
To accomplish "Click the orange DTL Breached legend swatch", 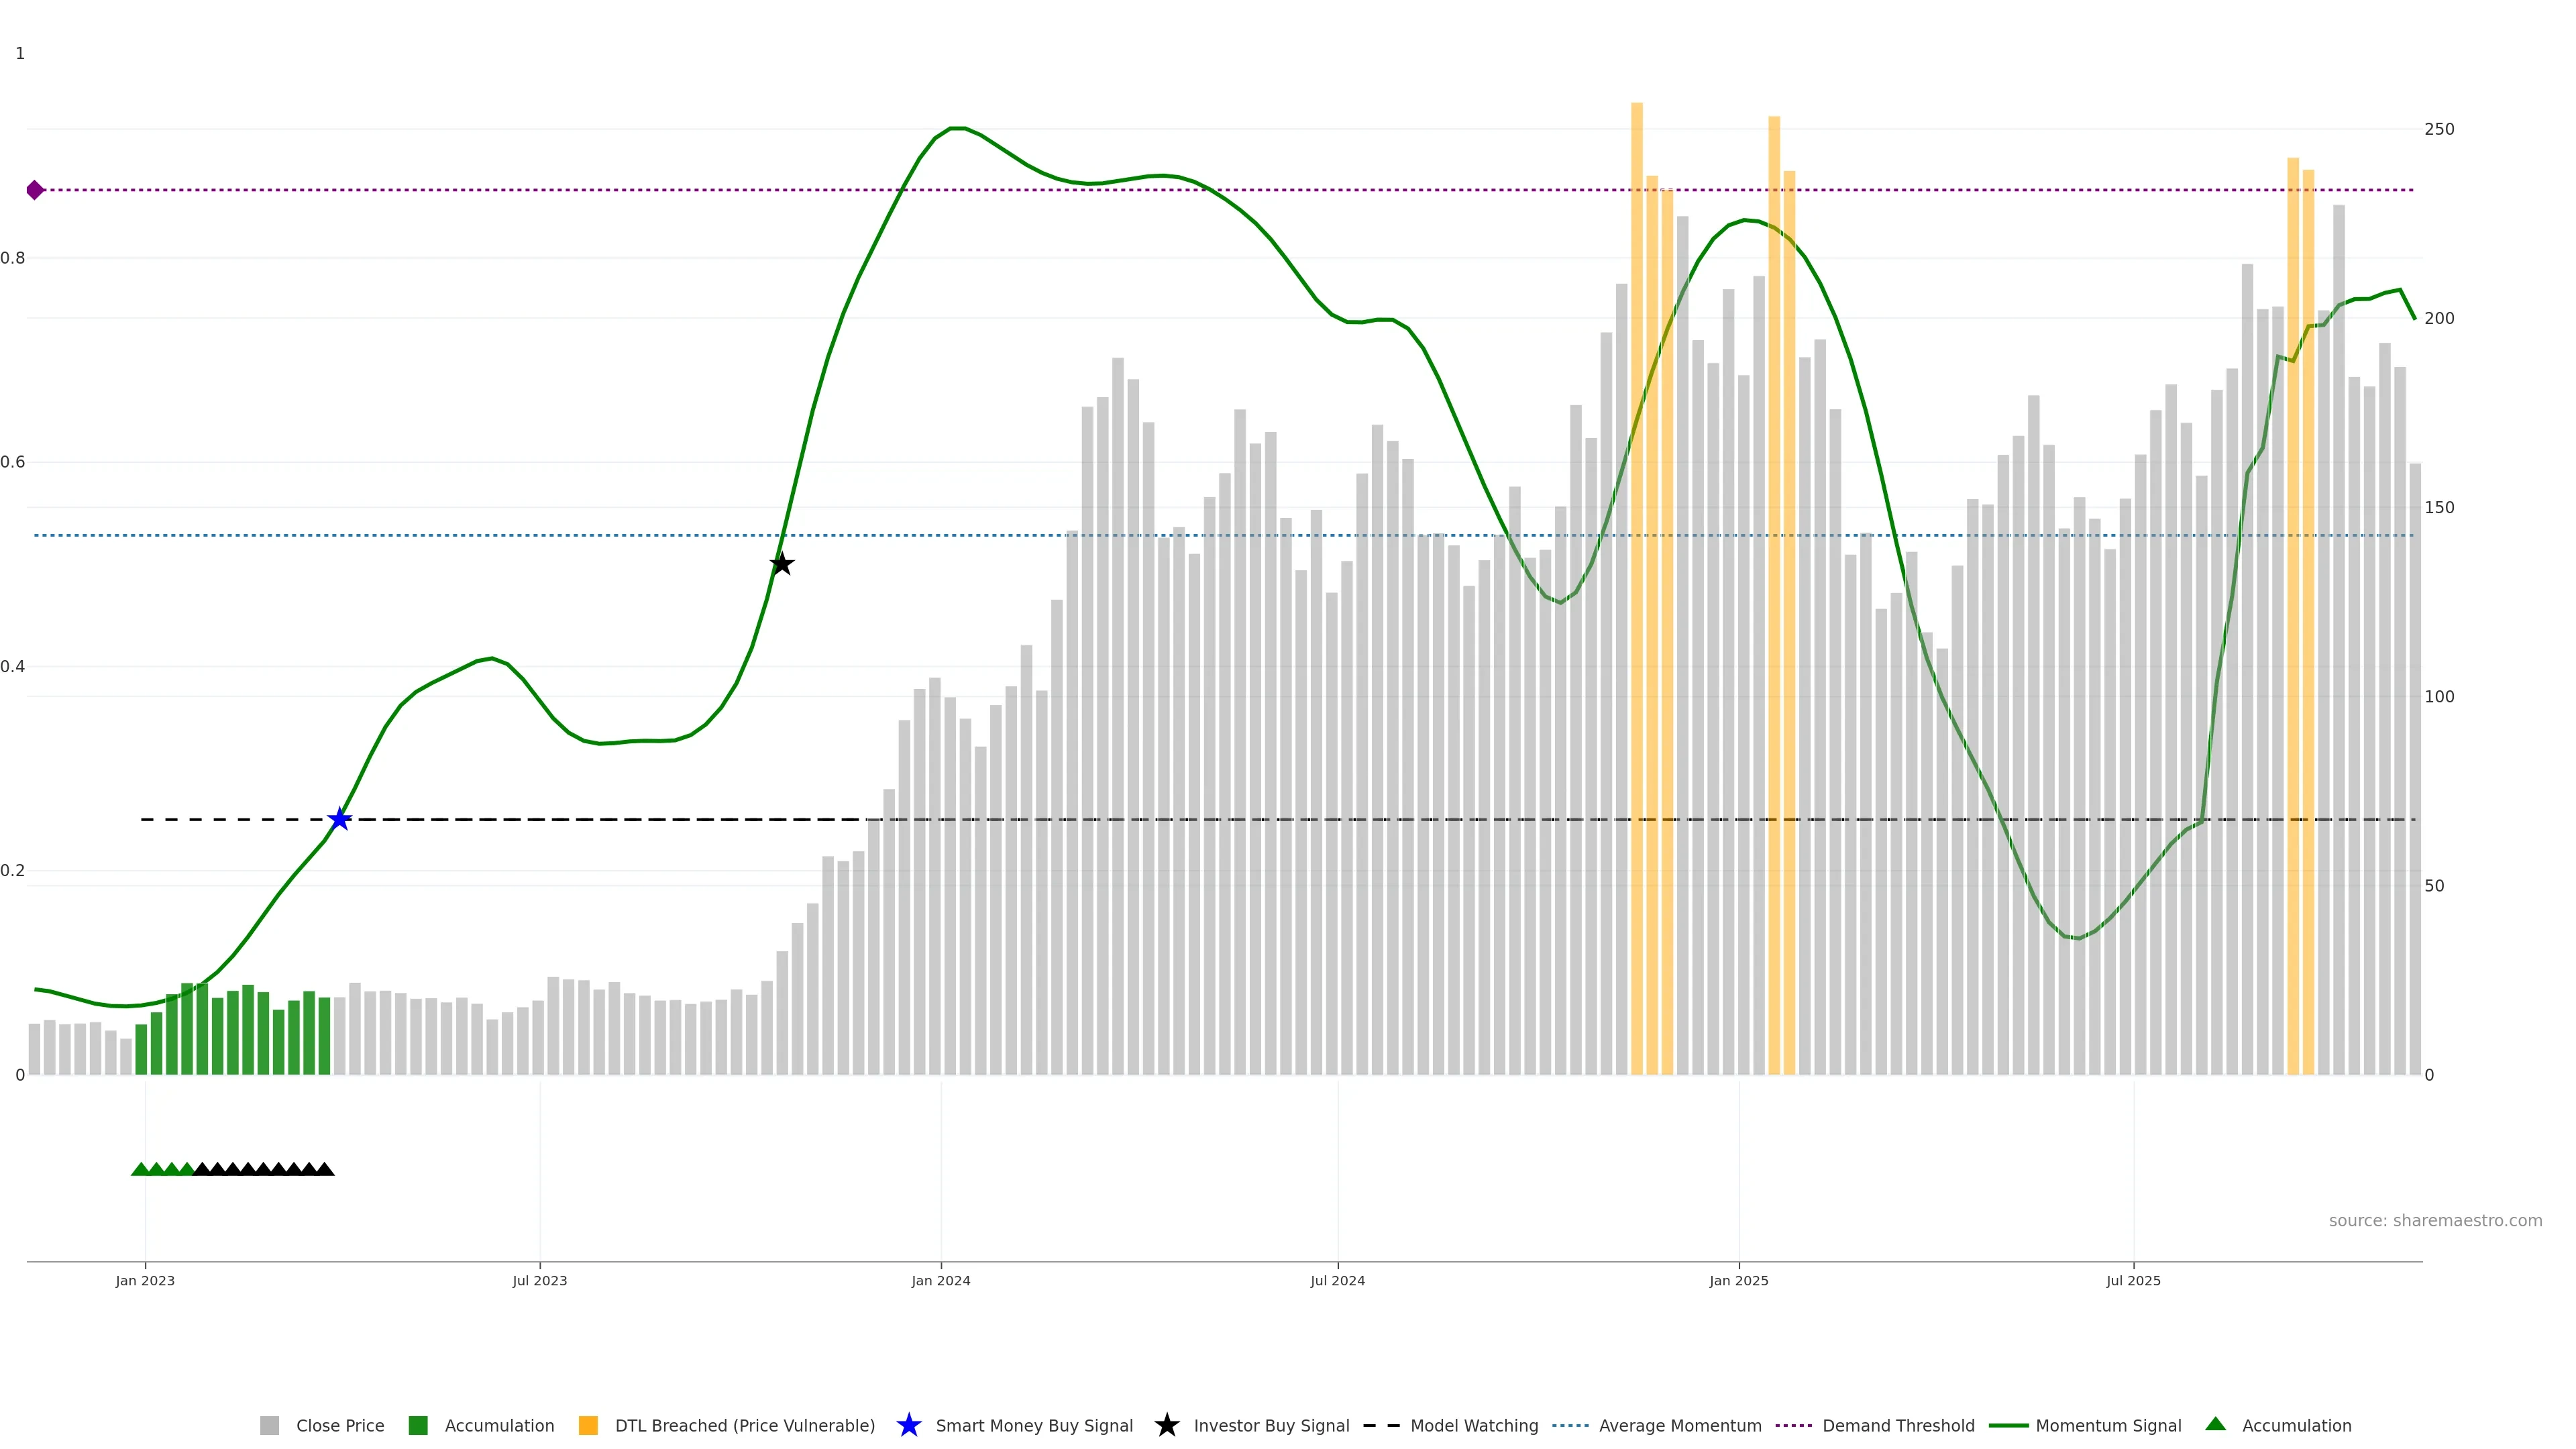I will (x=588, y=1426).
